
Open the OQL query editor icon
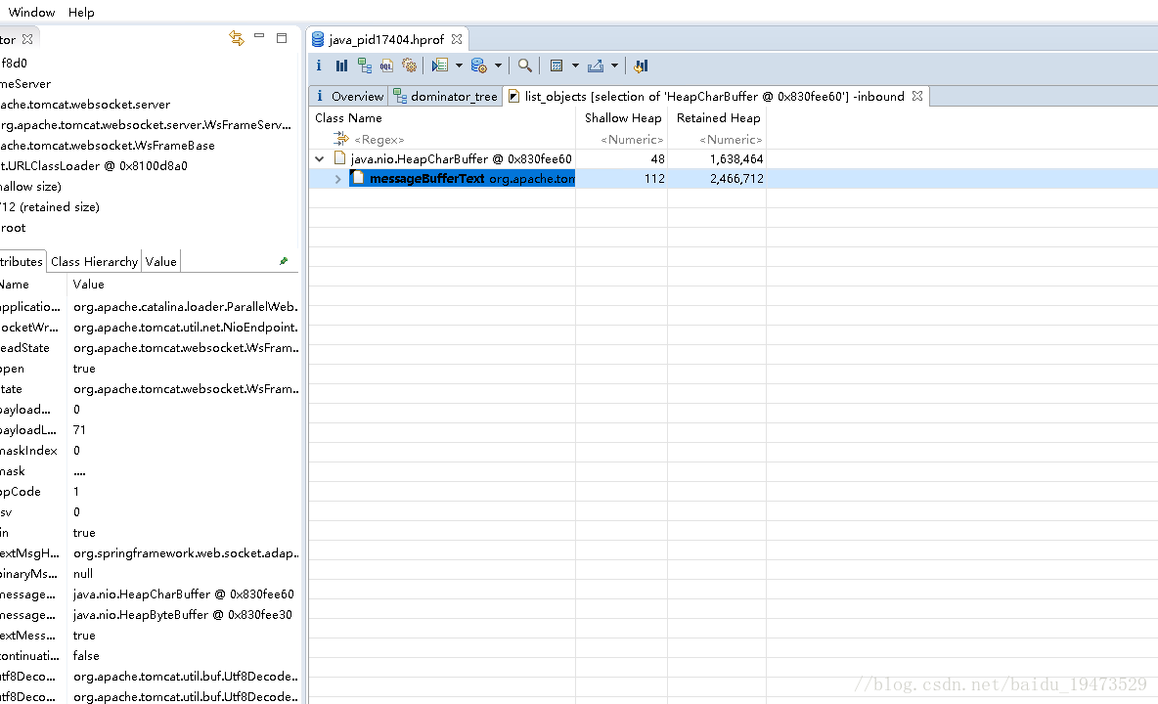pyautogui.click(x=386, y=66)
